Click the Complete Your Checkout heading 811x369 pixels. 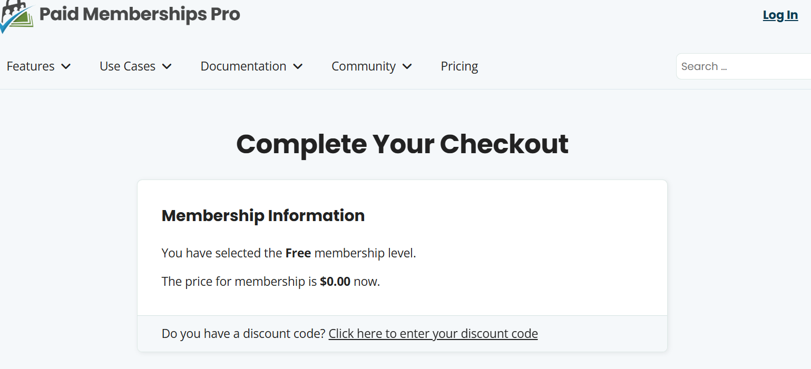(402, 144)
